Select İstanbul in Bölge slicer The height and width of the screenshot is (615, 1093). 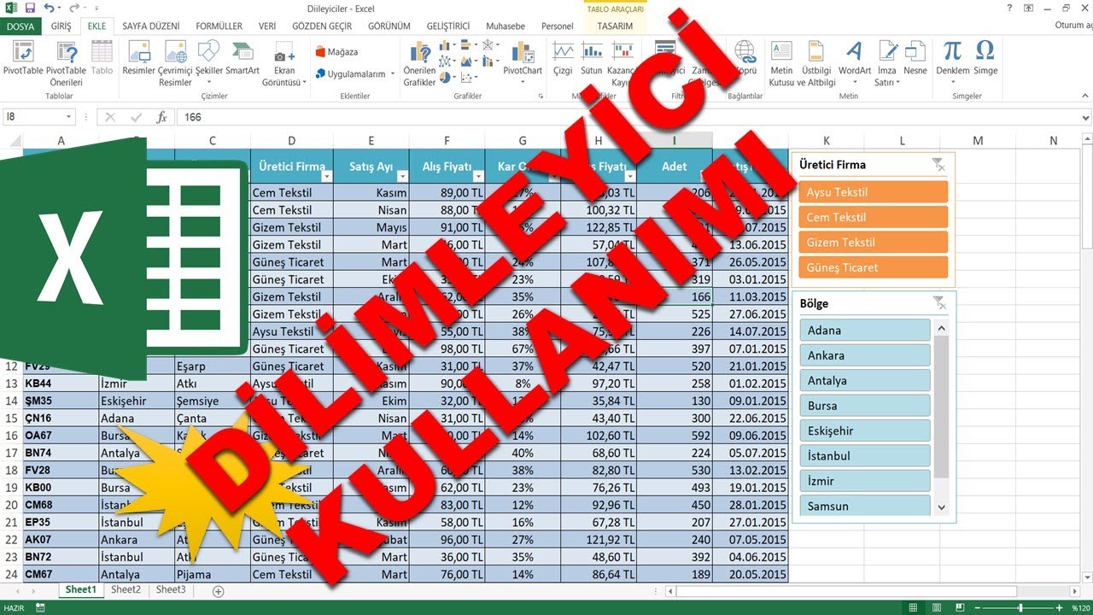(x=865, y=455)
